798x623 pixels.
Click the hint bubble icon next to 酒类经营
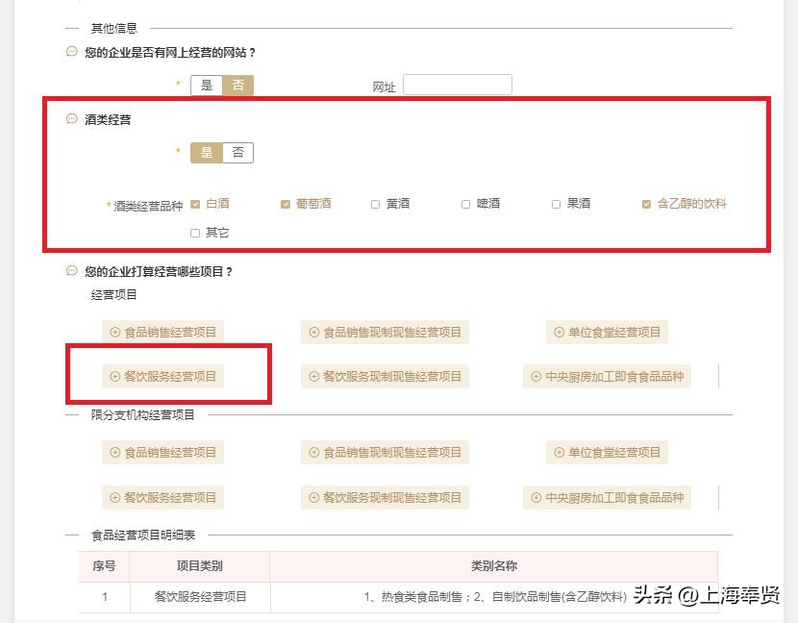point(70,118)
